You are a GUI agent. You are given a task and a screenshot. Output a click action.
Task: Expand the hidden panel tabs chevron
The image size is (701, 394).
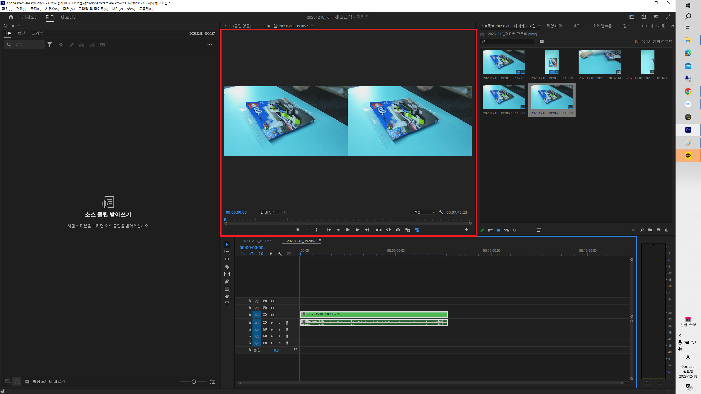coord(673,26)
